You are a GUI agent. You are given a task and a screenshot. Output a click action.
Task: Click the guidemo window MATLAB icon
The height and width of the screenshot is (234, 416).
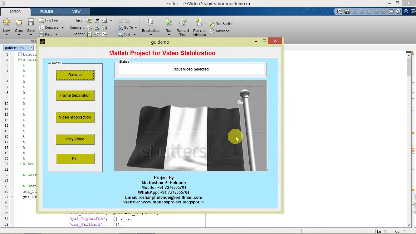(x=42, y=42)
